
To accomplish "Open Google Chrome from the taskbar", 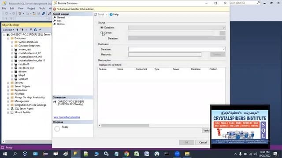I will coord(126,154).
